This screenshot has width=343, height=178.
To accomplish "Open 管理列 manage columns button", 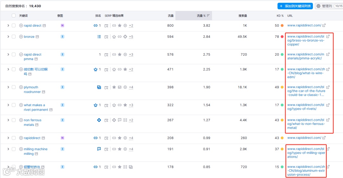I will coord(329,6).
